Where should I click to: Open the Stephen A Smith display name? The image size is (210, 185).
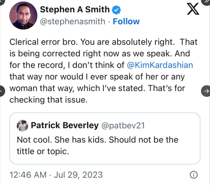tap(75, 10)
